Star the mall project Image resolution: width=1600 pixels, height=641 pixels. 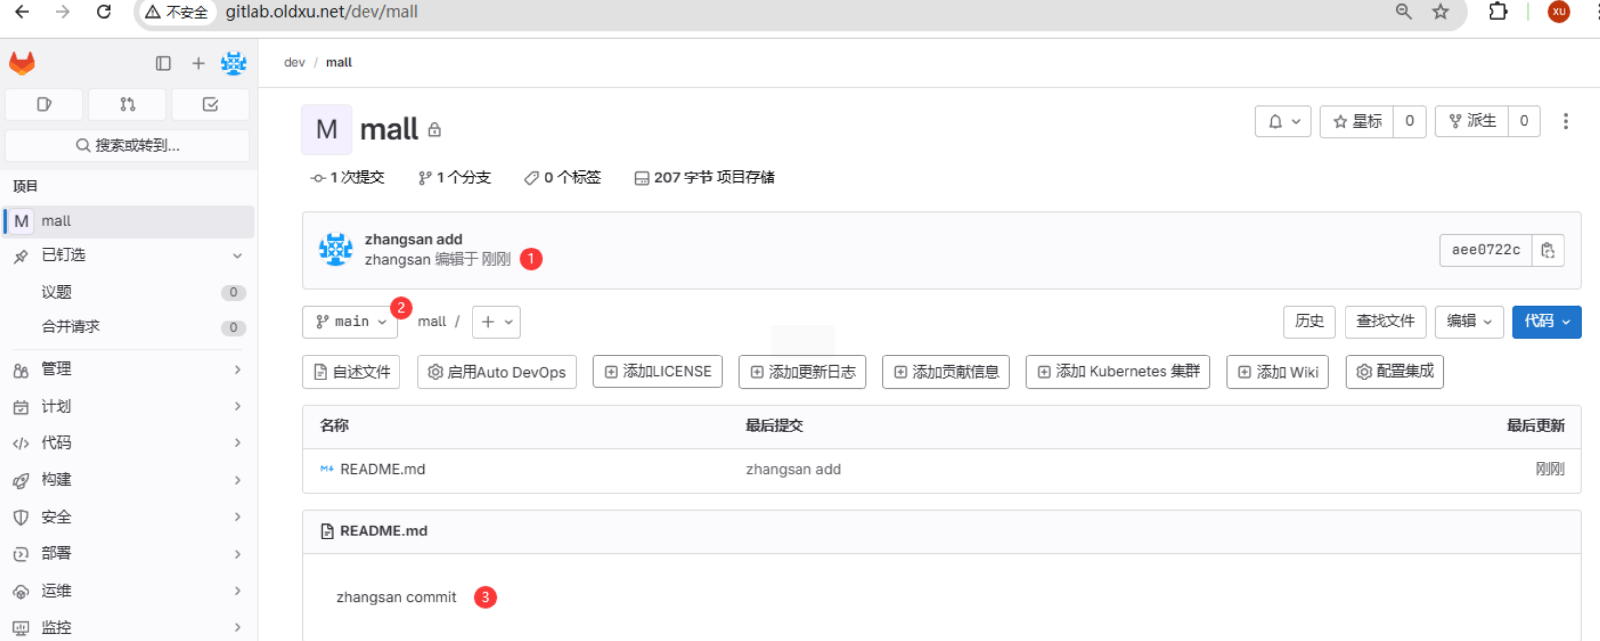(x=1357, y=121)
